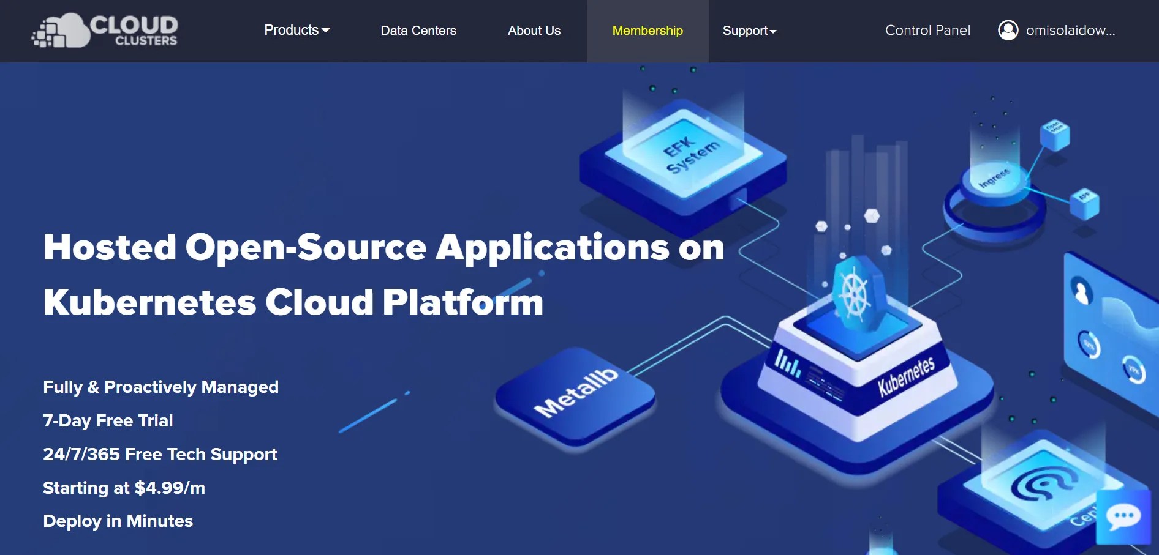Click the 'Deploy in Minutes' text
1159x555 pixels.
tap(118, 521)
